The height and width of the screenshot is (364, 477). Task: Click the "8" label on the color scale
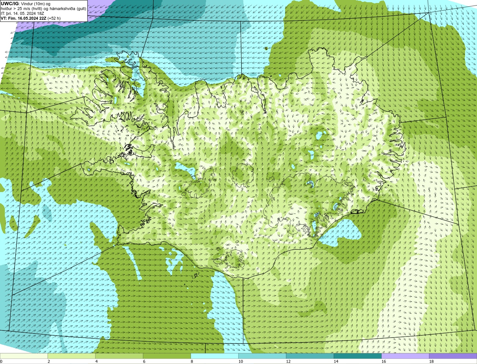(192, 361)
